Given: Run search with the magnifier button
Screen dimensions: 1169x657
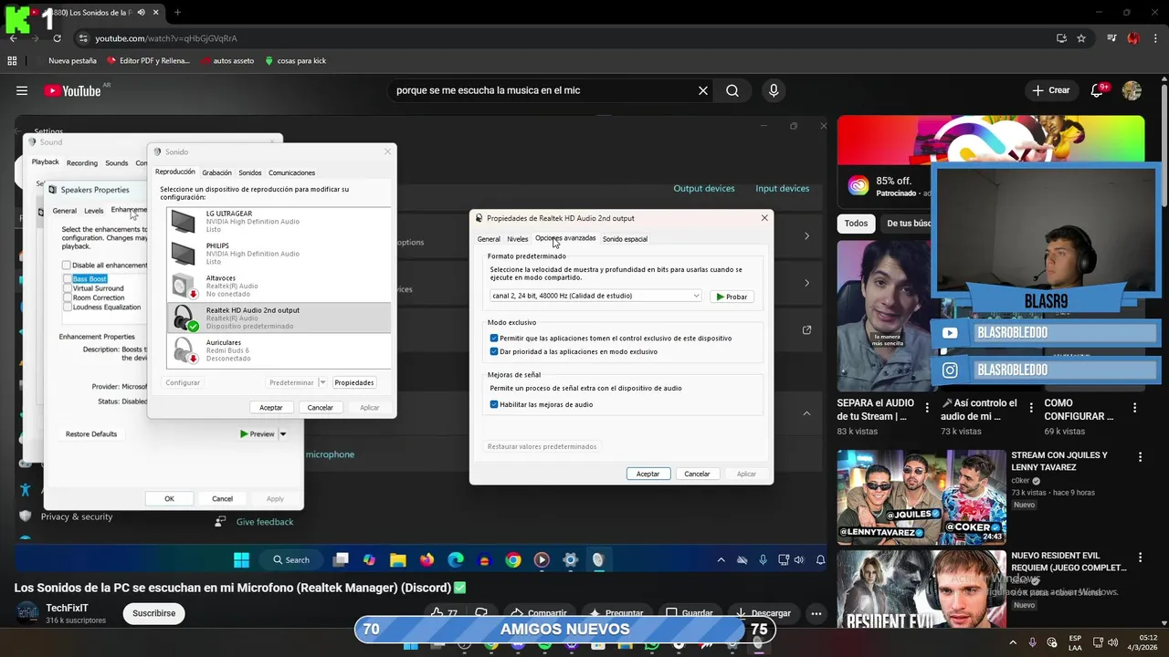Looking at the screenshot, I should 732,90.
